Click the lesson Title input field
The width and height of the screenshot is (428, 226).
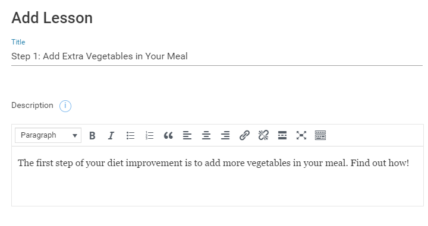[x=217, y=56]
